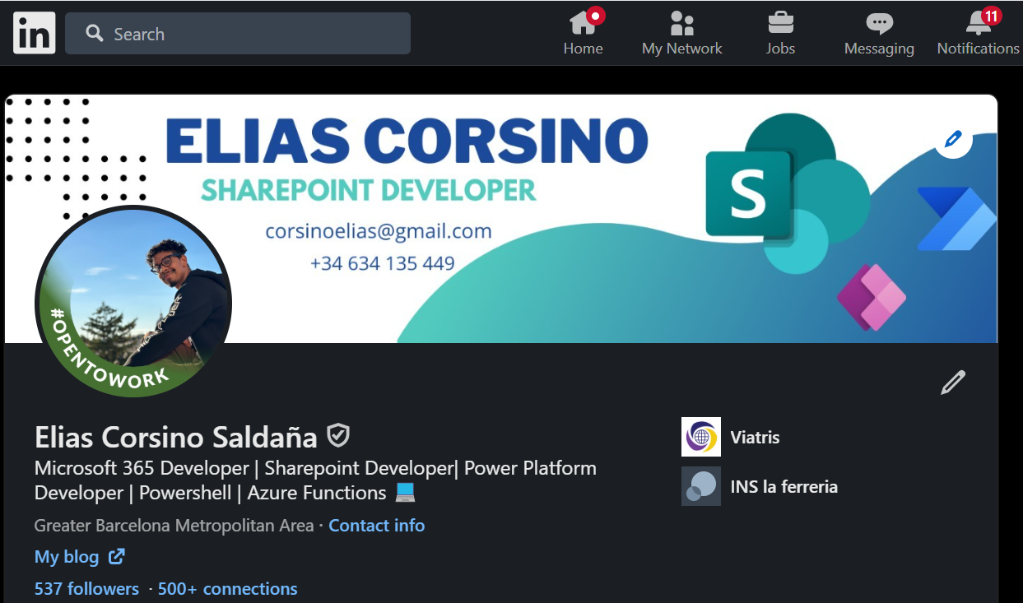Click the pencil icon to edit the banner
The image size is (1023, 603).
(x=952, y=140)
